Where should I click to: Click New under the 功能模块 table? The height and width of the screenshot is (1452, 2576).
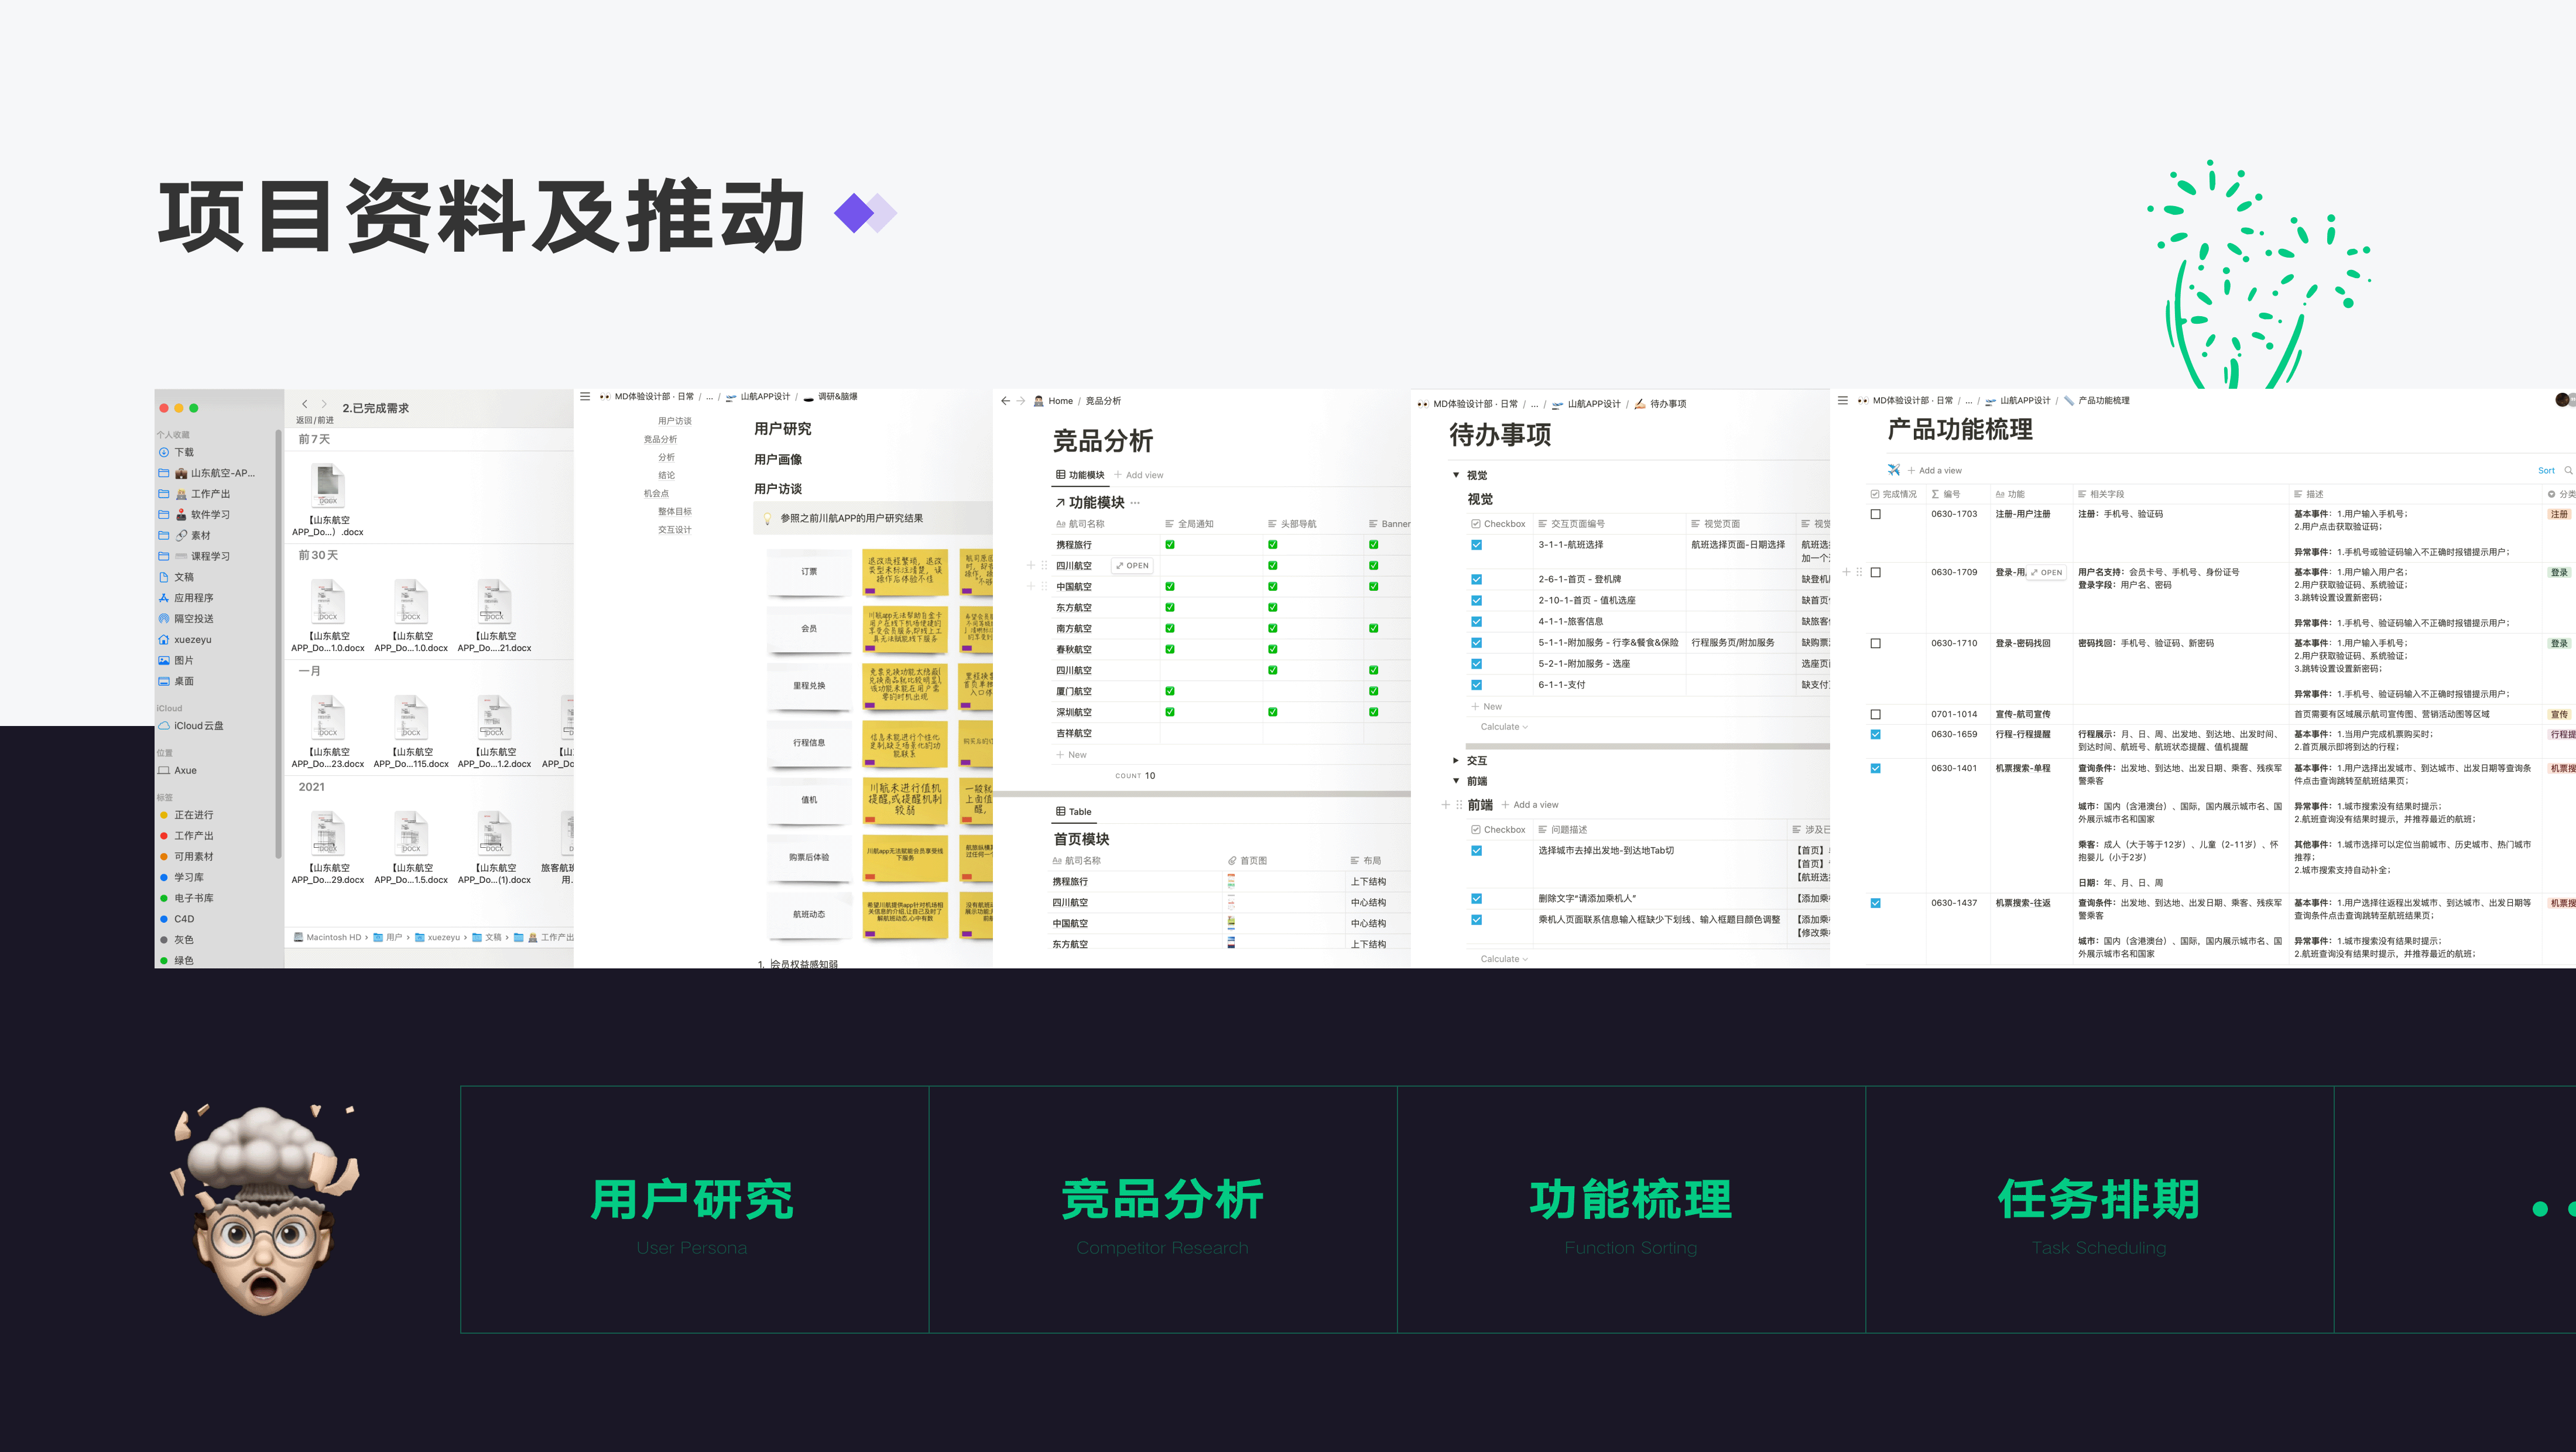pyautogui.click(x=1071, y=755)
